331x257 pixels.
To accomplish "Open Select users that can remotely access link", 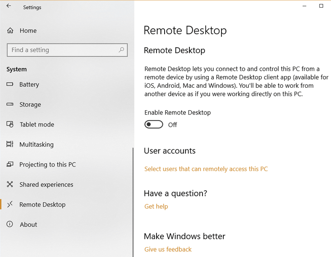I will coord(206,169).
